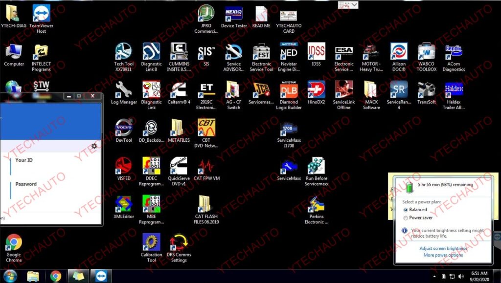Click the Adjust screen brightness link
This screenshot has width=501, height=283.
tap(443, 248)
